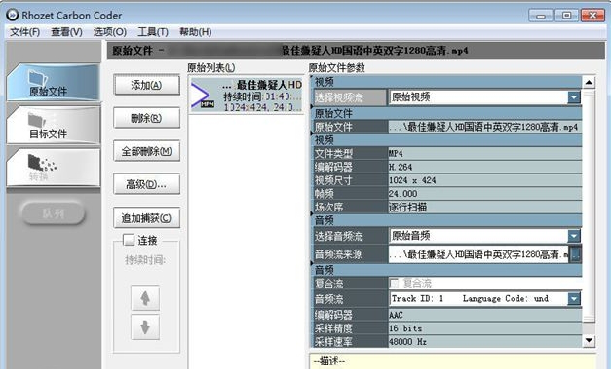
Task: Enable the 连接 checkbox
Action: point(129,240)
